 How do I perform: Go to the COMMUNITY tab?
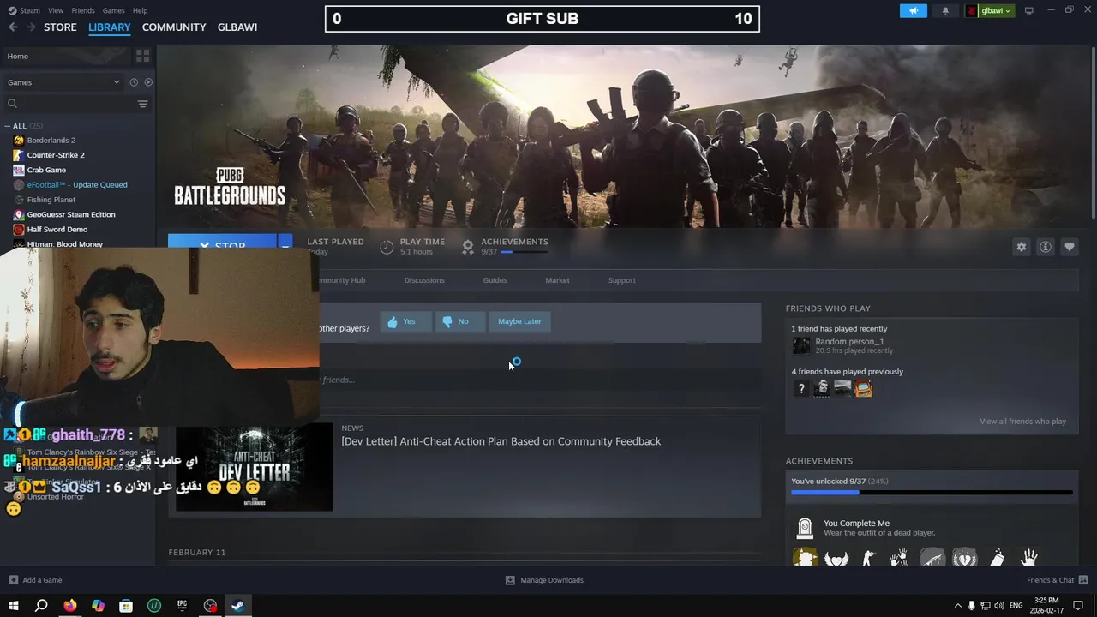point(174,27)
